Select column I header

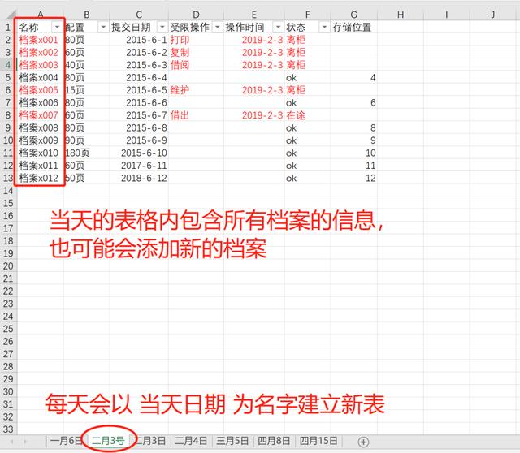[x=447, y=15]
